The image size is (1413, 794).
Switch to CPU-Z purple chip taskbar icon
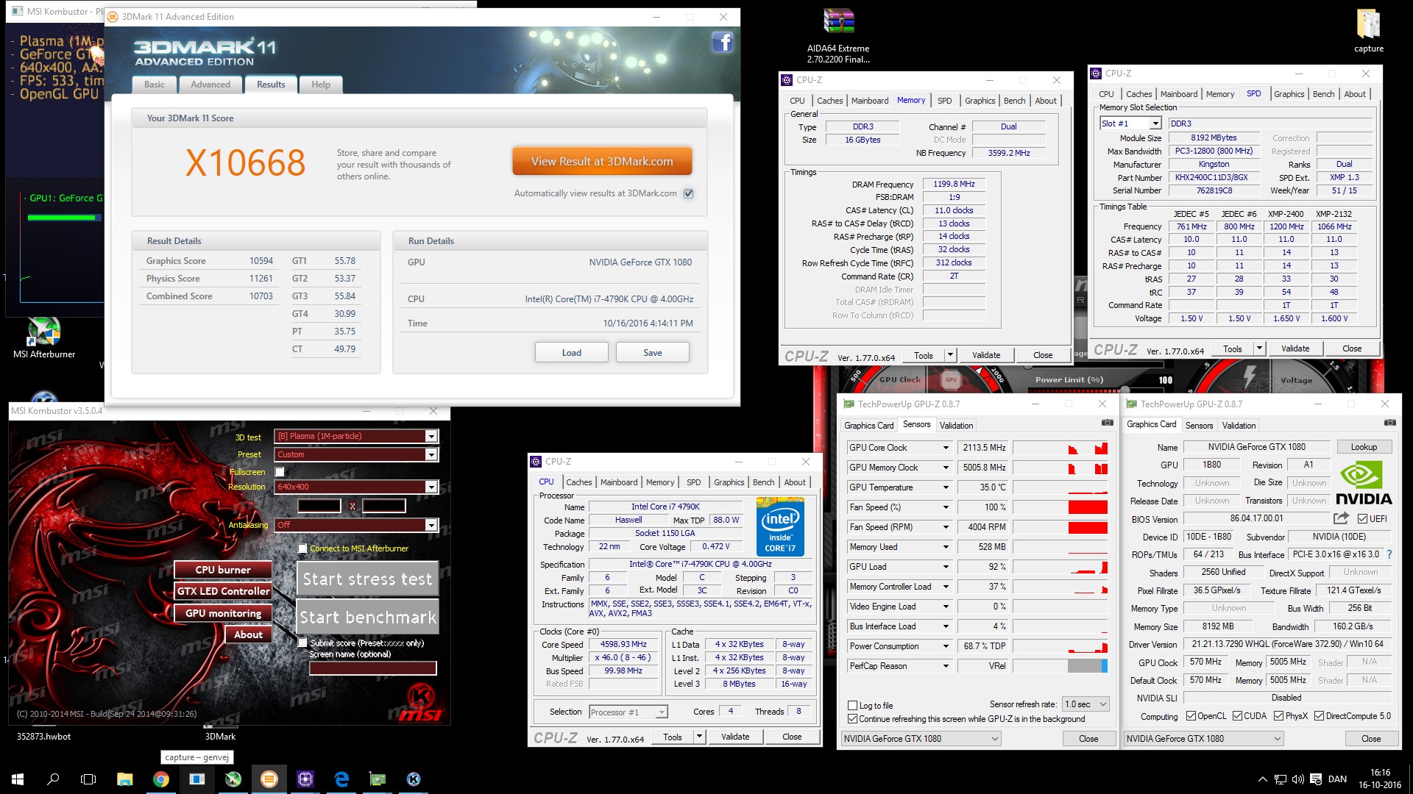(305, 779)
